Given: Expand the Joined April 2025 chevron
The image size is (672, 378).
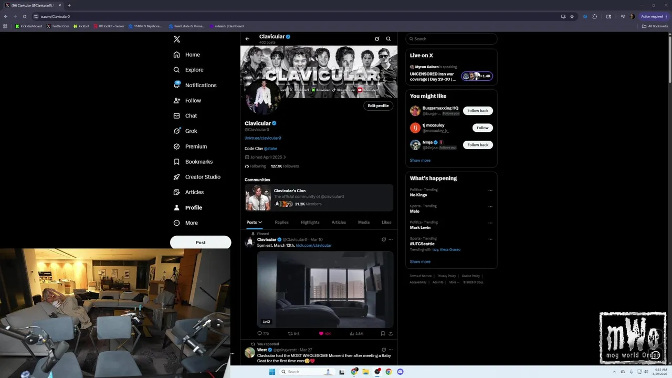Looking at the screenshot, I should point(285,157).
